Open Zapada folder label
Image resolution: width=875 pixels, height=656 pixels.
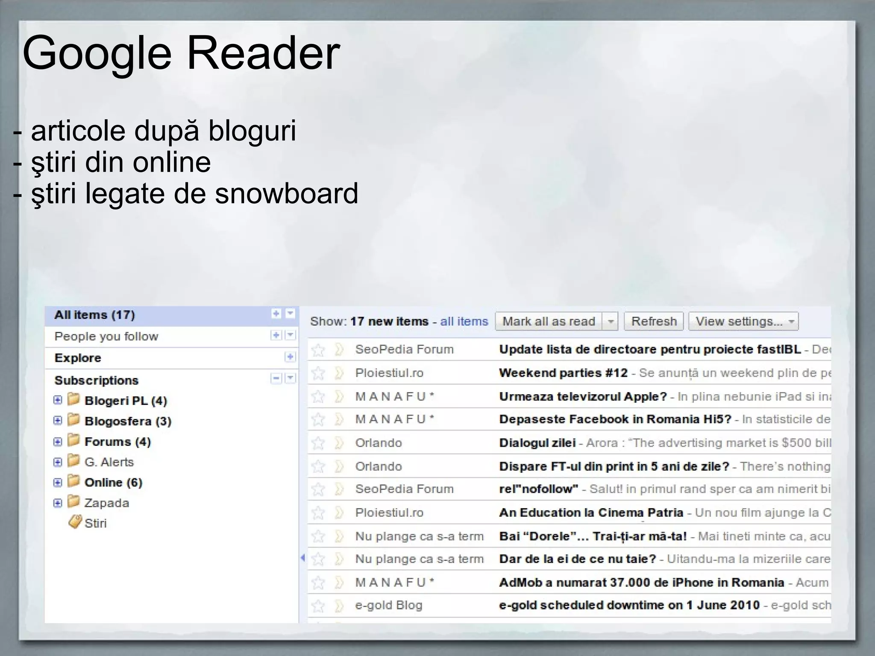pos(107,503)
